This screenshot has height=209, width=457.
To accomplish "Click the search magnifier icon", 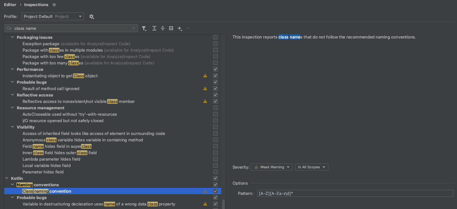I will (x=9, y=28).
